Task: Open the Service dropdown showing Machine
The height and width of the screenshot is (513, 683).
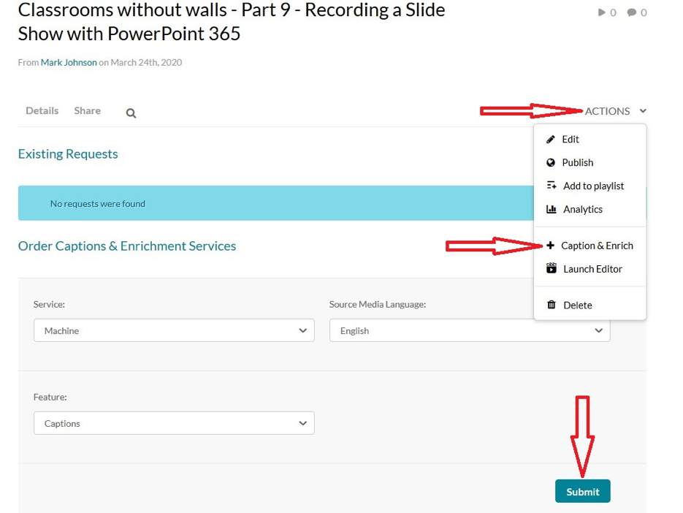Action: (x=174, y=330)
